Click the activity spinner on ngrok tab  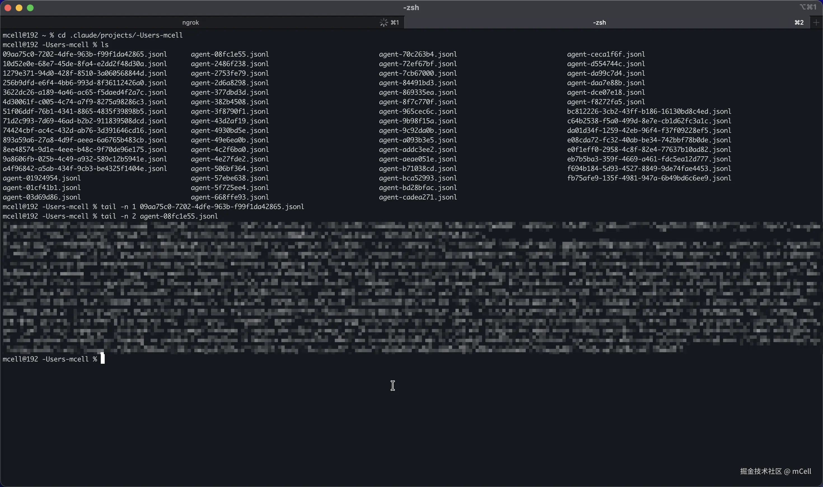pos(384,22)
